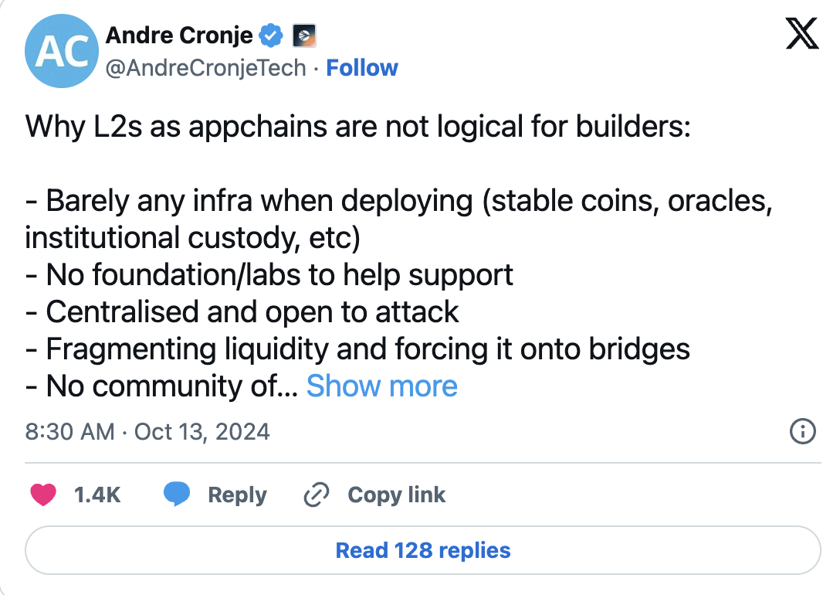Click the word Reply next to its icon
The image size is (840, 595).
click(x=236, y=495)
